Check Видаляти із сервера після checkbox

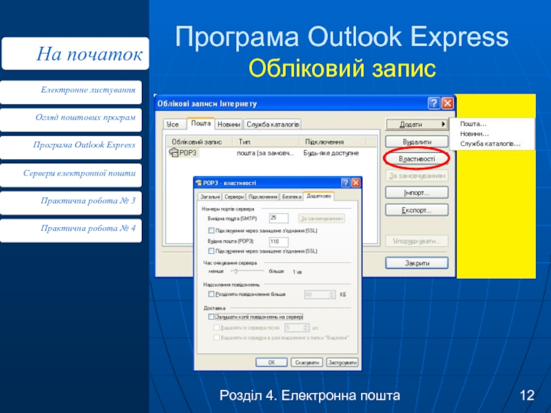coord(217,328)
